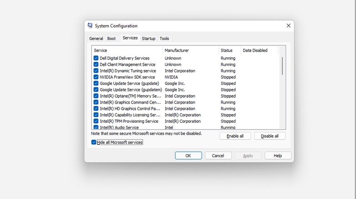Image resolution: width=356 pixels, height=199 pixels.
Task: Toggle Intel(R) Dynamic Tuning service checkbox
Action: [96, 71]
